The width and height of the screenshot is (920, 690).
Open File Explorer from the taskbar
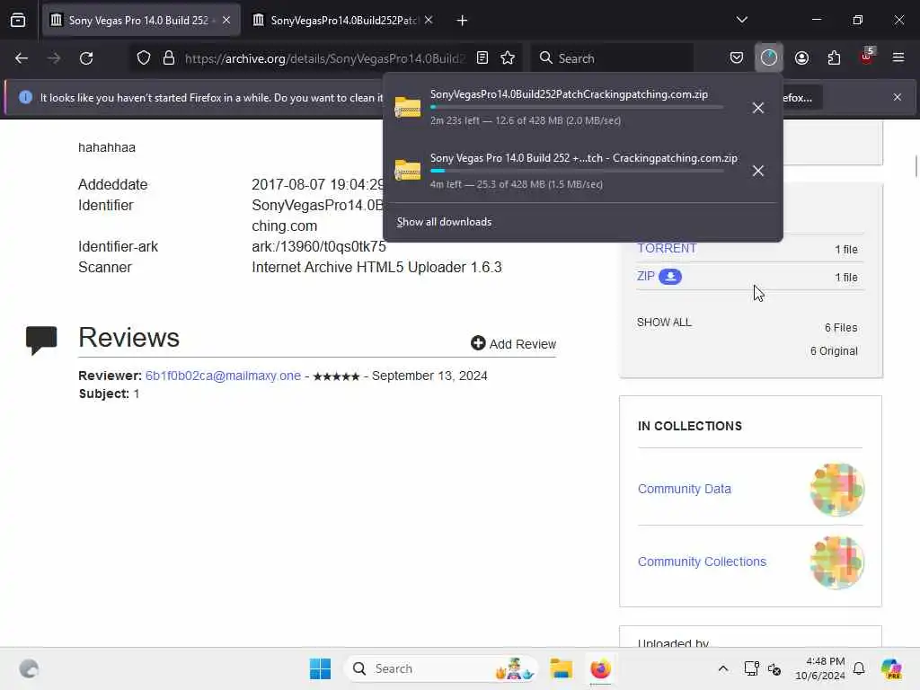(561, 668)
